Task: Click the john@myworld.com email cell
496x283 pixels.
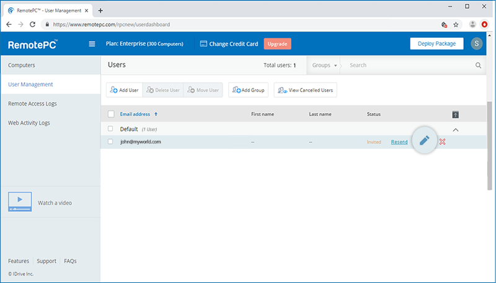Action: tap(141, 142)
